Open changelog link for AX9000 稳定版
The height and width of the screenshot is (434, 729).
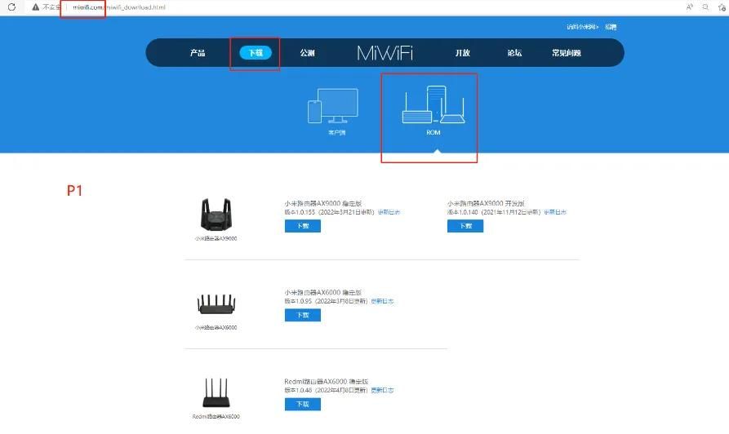click(x=389, y=212)
